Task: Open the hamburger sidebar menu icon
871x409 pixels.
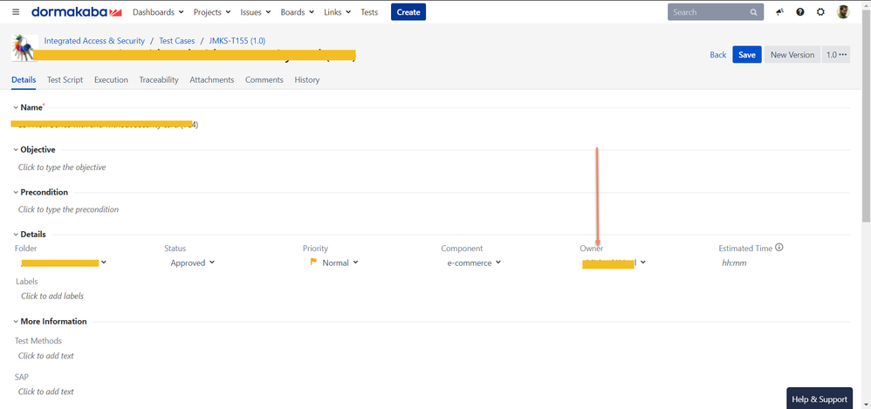Action: click(16, 11)
